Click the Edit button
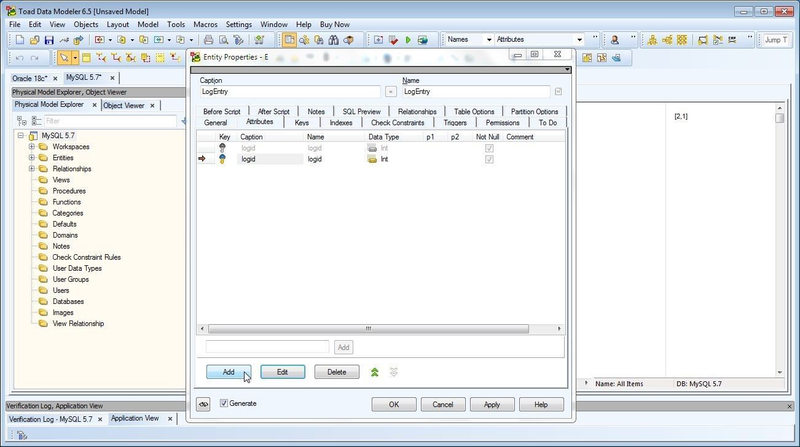Viewport: 800px width, 447px height. point(283,372)
